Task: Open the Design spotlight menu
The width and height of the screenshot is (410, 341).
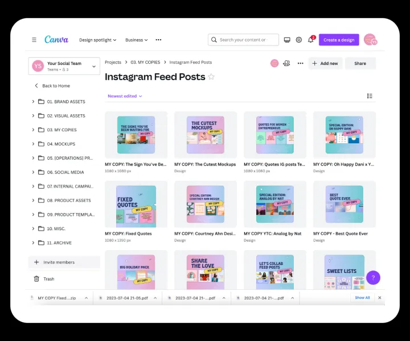Action: (97, 40)
